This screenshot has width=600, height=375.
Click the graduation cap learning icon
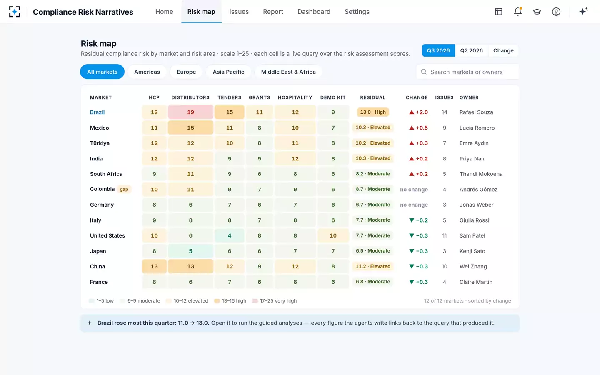pos(537,12)
